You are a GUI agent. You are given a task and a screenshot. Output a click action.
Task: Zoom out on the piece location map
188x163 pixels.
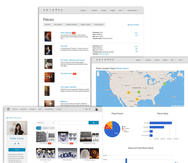click(98, 75)
